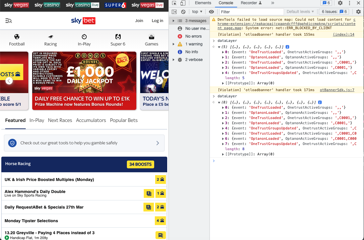Clear the console with the block icon
Viewport: 364px width, 240px height.
click(x=183, y=12)
